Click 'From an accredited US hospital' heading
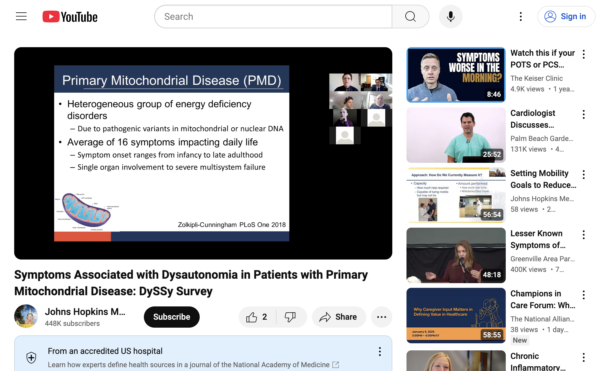The width and height of the screenshot is (605, 371). [105, 351]
